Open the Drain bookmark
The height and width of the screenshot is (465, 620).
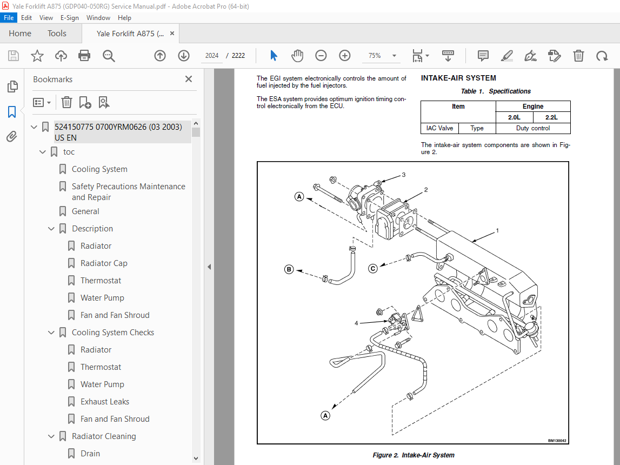point(90,454)
